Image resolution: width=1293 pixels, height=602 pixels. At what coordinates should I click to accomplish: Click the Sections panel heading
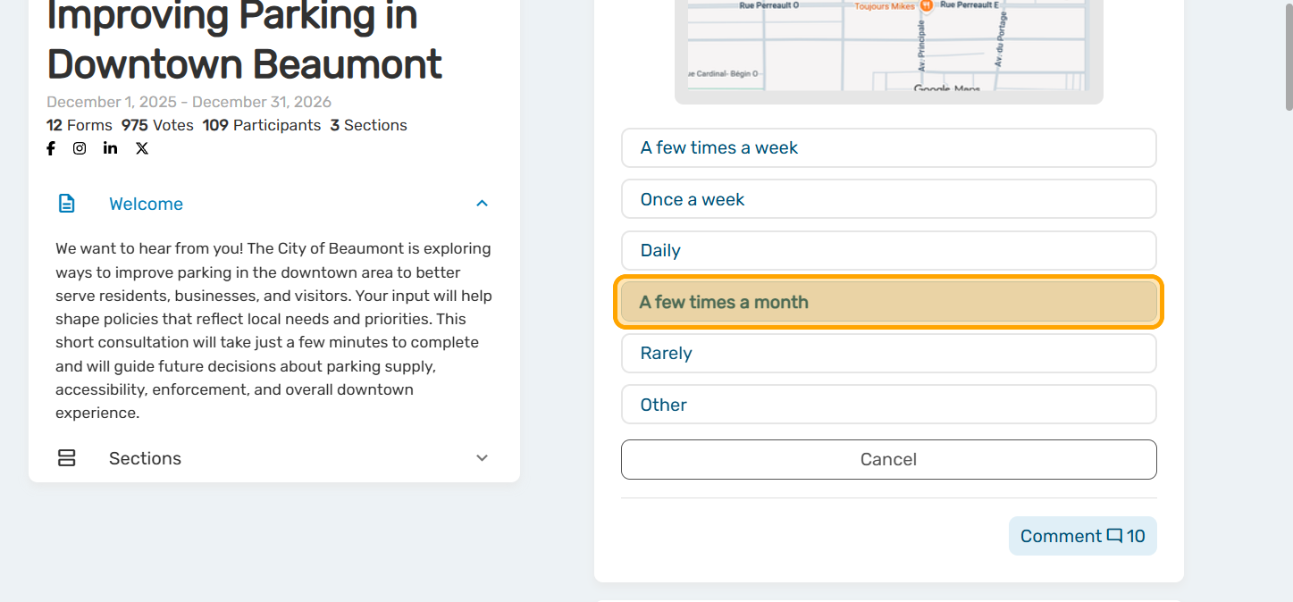[145, 458]
